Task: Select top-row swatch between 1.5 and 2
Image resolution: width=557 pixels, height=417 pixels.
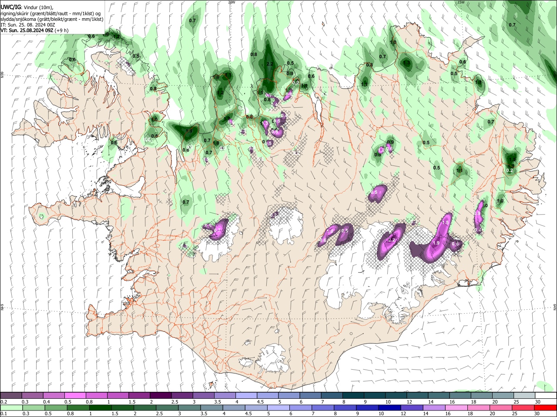Action: [x=139, y=396]
